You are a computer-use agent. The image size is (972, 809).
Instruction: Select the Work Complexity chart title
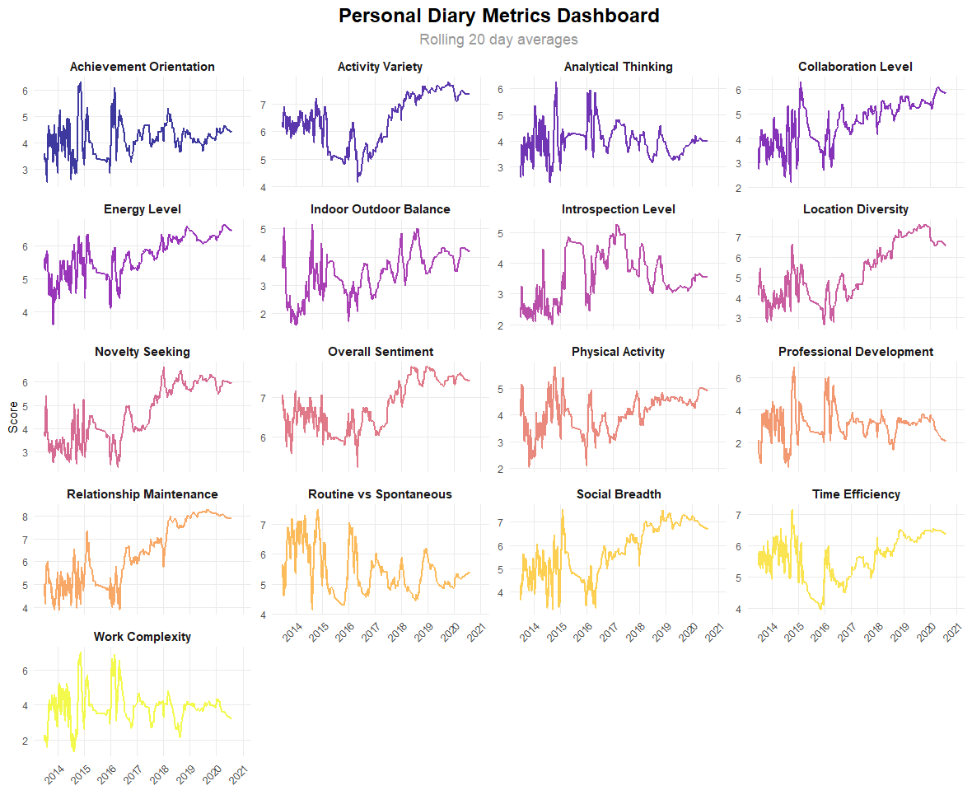pos(143,637)
